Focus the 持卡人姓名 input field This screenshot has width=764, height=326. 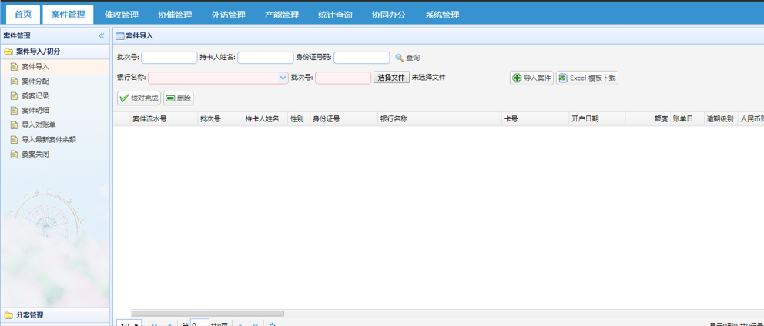coord(265,58)
